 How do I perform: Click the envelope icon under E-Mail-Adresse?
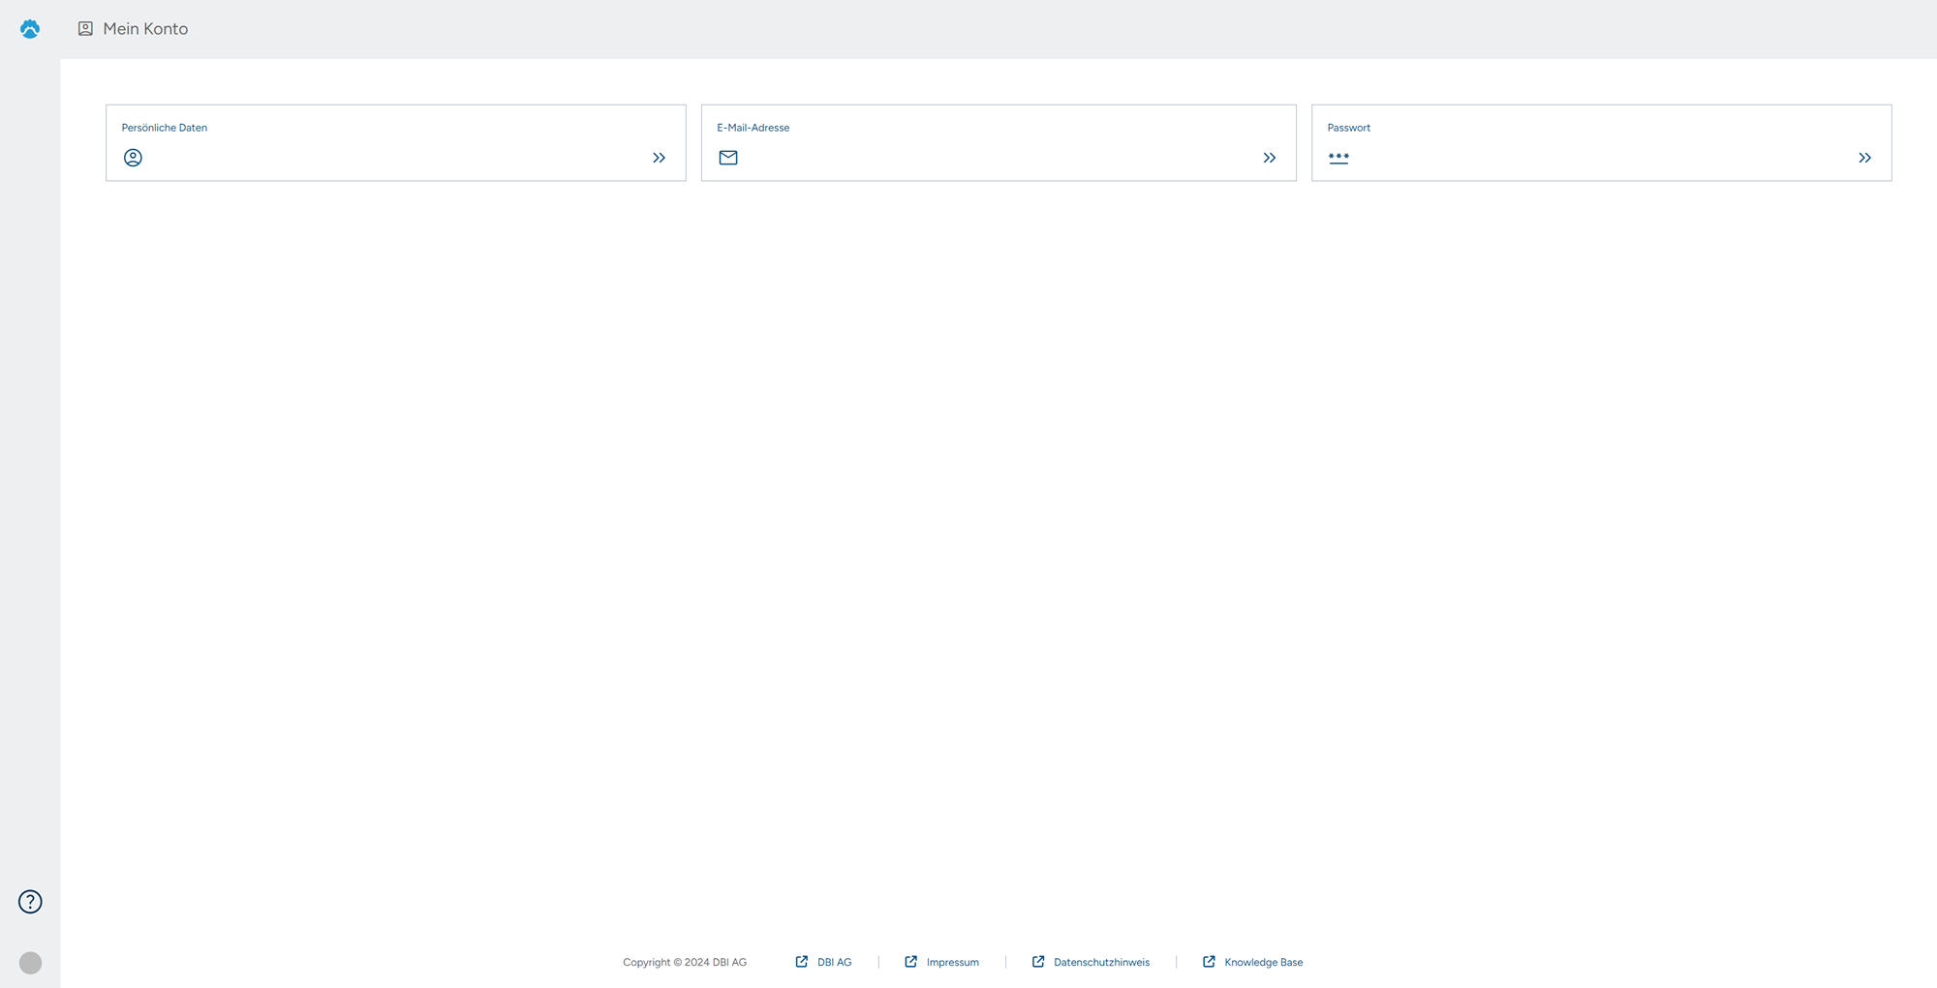click(x=728, y=158)
